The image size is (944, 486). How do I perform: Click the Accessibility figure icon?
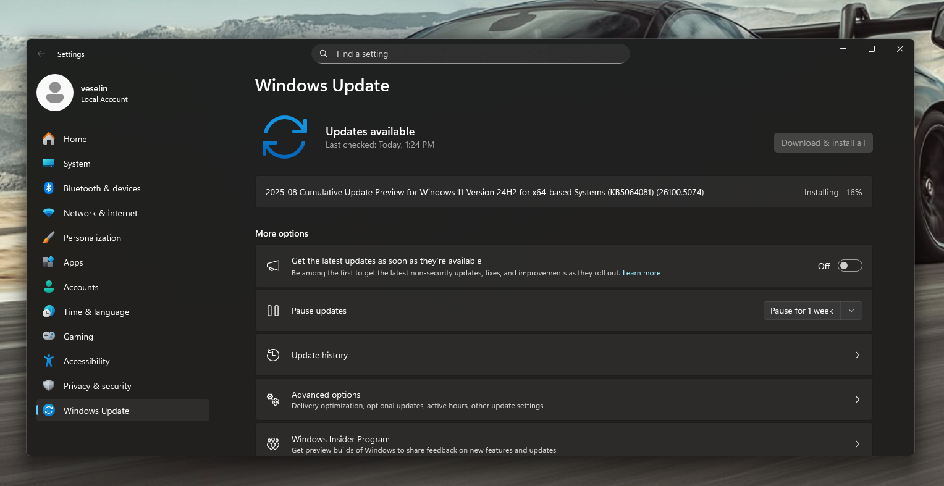point(49,361)
